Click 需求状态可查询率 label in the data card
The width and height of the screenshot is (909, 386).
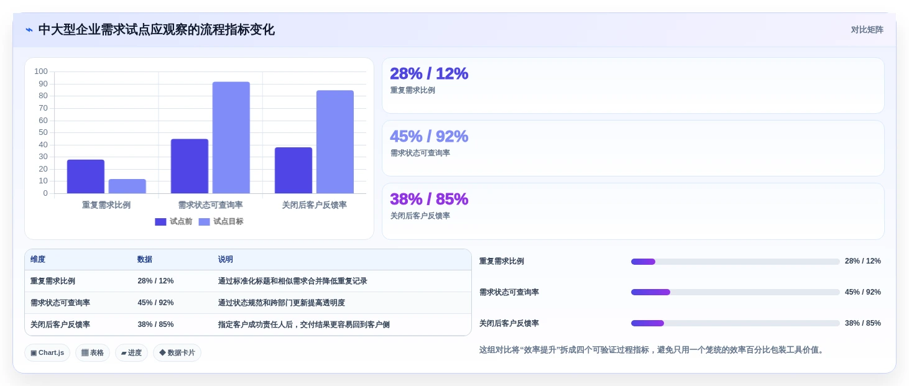coord(420,153)
